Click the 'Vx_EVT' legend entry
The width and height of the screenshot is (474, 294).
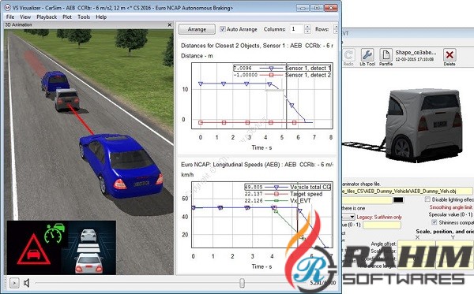pyautogui.click(x=300, y=200)
